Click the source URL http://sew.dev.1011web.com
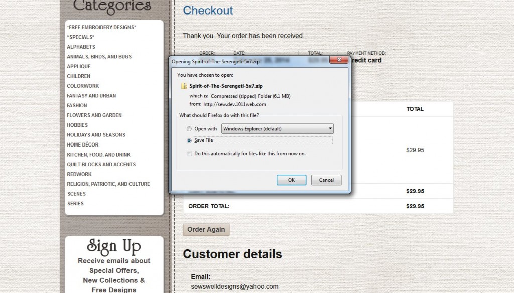 click(235, 104)
